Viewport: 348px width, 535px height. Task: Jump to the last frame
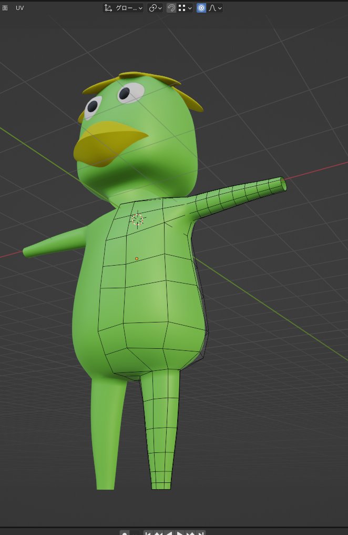tap(201, 532)
